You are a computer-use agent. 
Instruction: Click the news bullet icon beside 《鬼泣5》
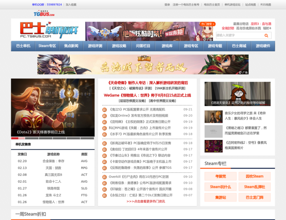tap(104, 110)
